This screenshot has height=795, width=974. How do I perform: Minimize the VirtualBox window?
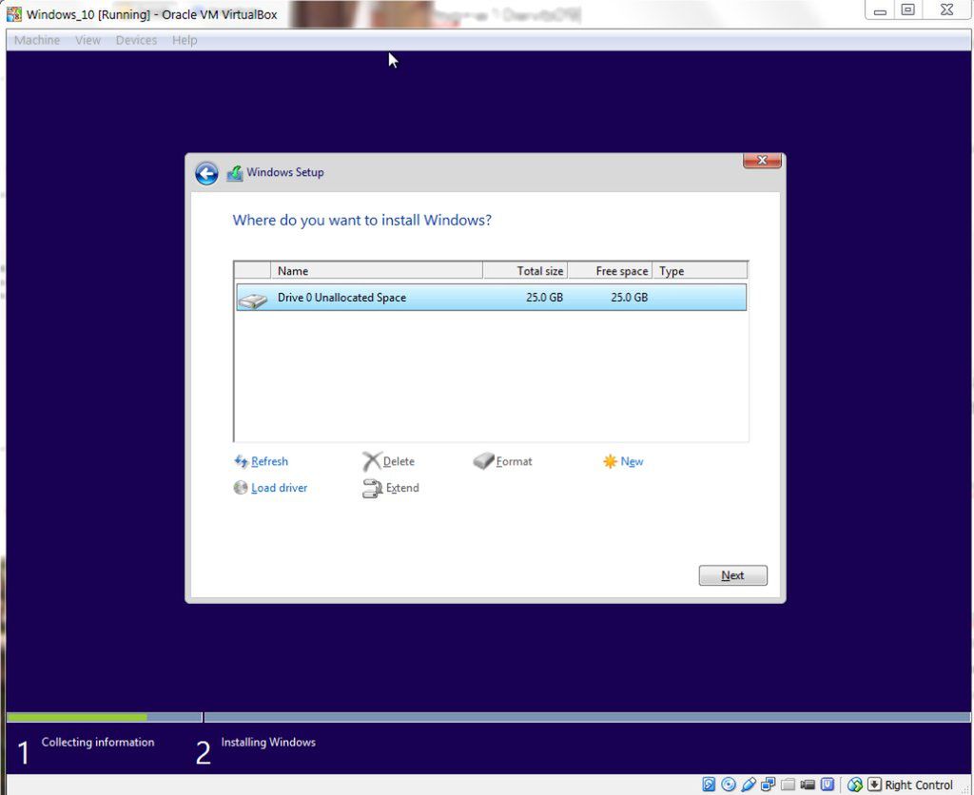click(x=880, y=10)
